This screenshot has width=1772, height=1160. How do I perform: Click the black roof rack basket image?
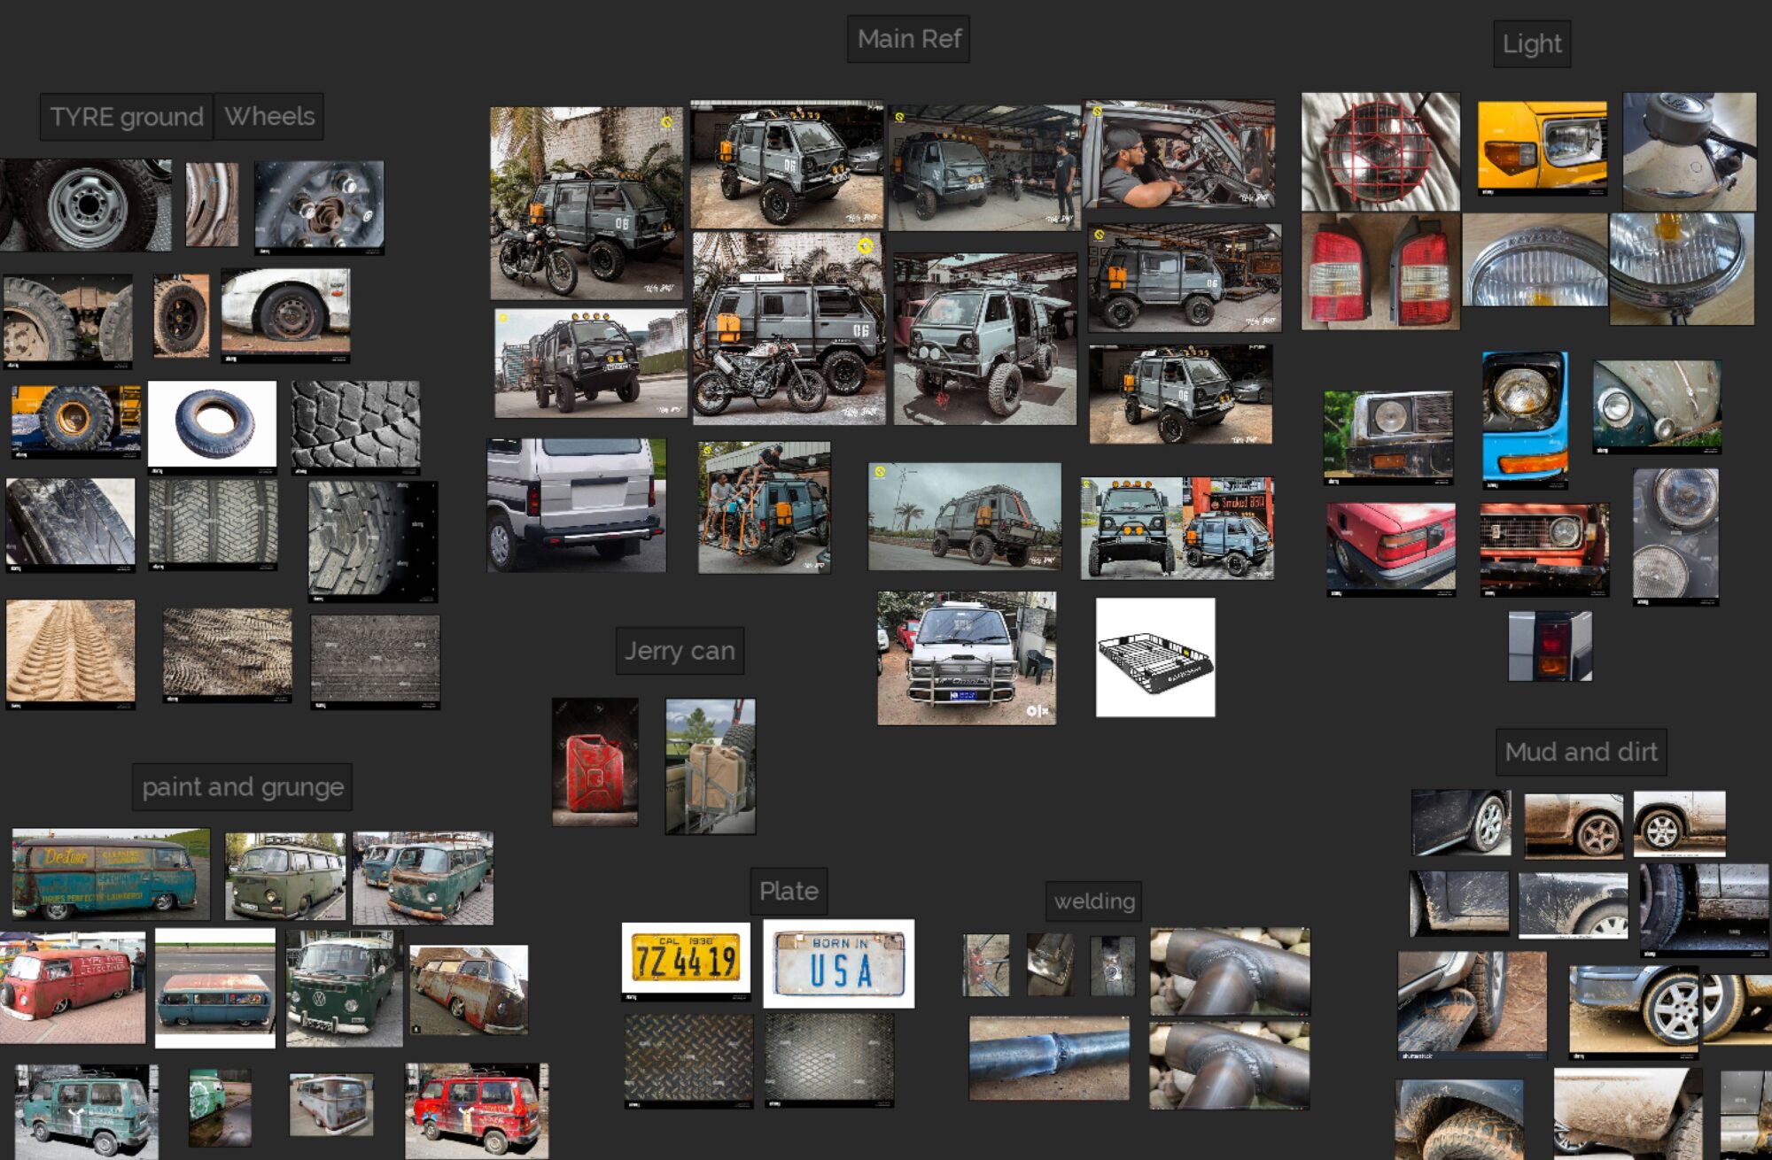coord(1155,658)
